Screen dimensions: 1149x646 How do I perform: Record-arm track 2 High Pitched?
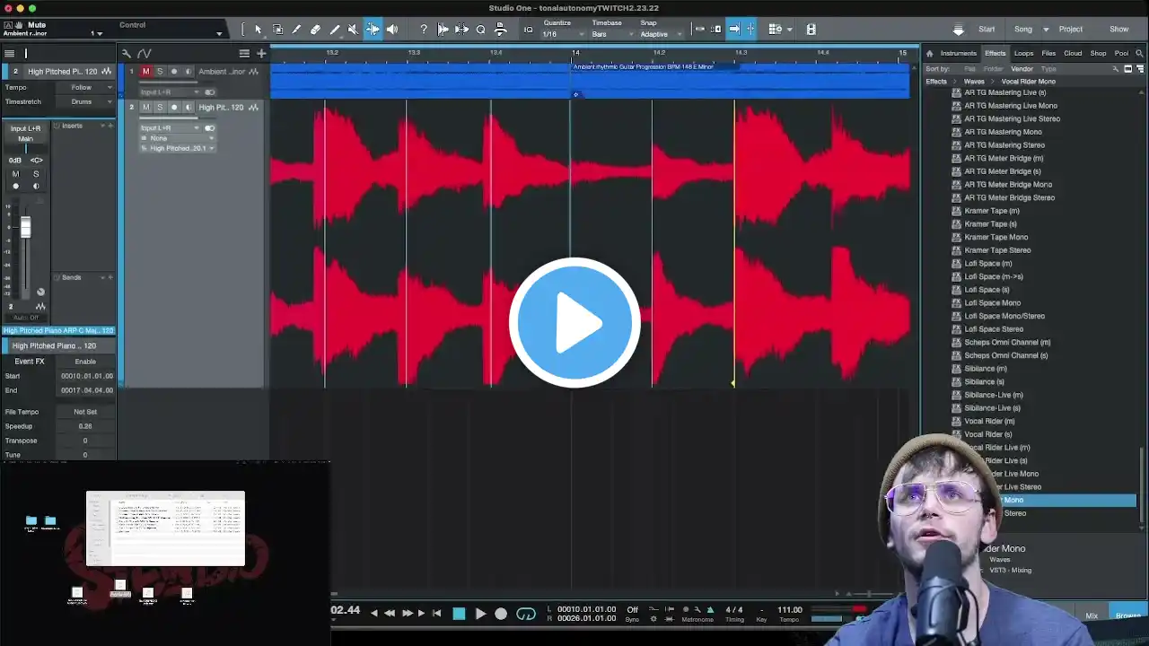coord(174,108)
